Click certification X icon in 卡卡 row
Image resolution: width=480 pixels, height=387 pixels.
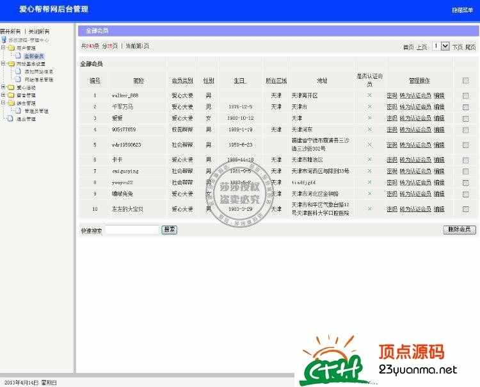369,160
